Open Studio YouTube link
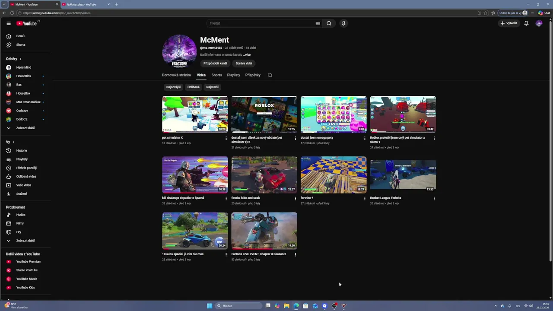 coord(26,270)
